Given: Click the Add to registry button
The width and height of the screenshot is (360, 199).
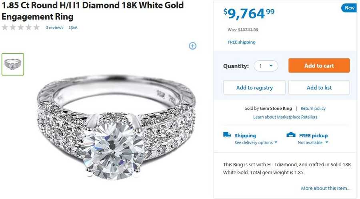Looking at the screenshot, I should tap(254, 88).
